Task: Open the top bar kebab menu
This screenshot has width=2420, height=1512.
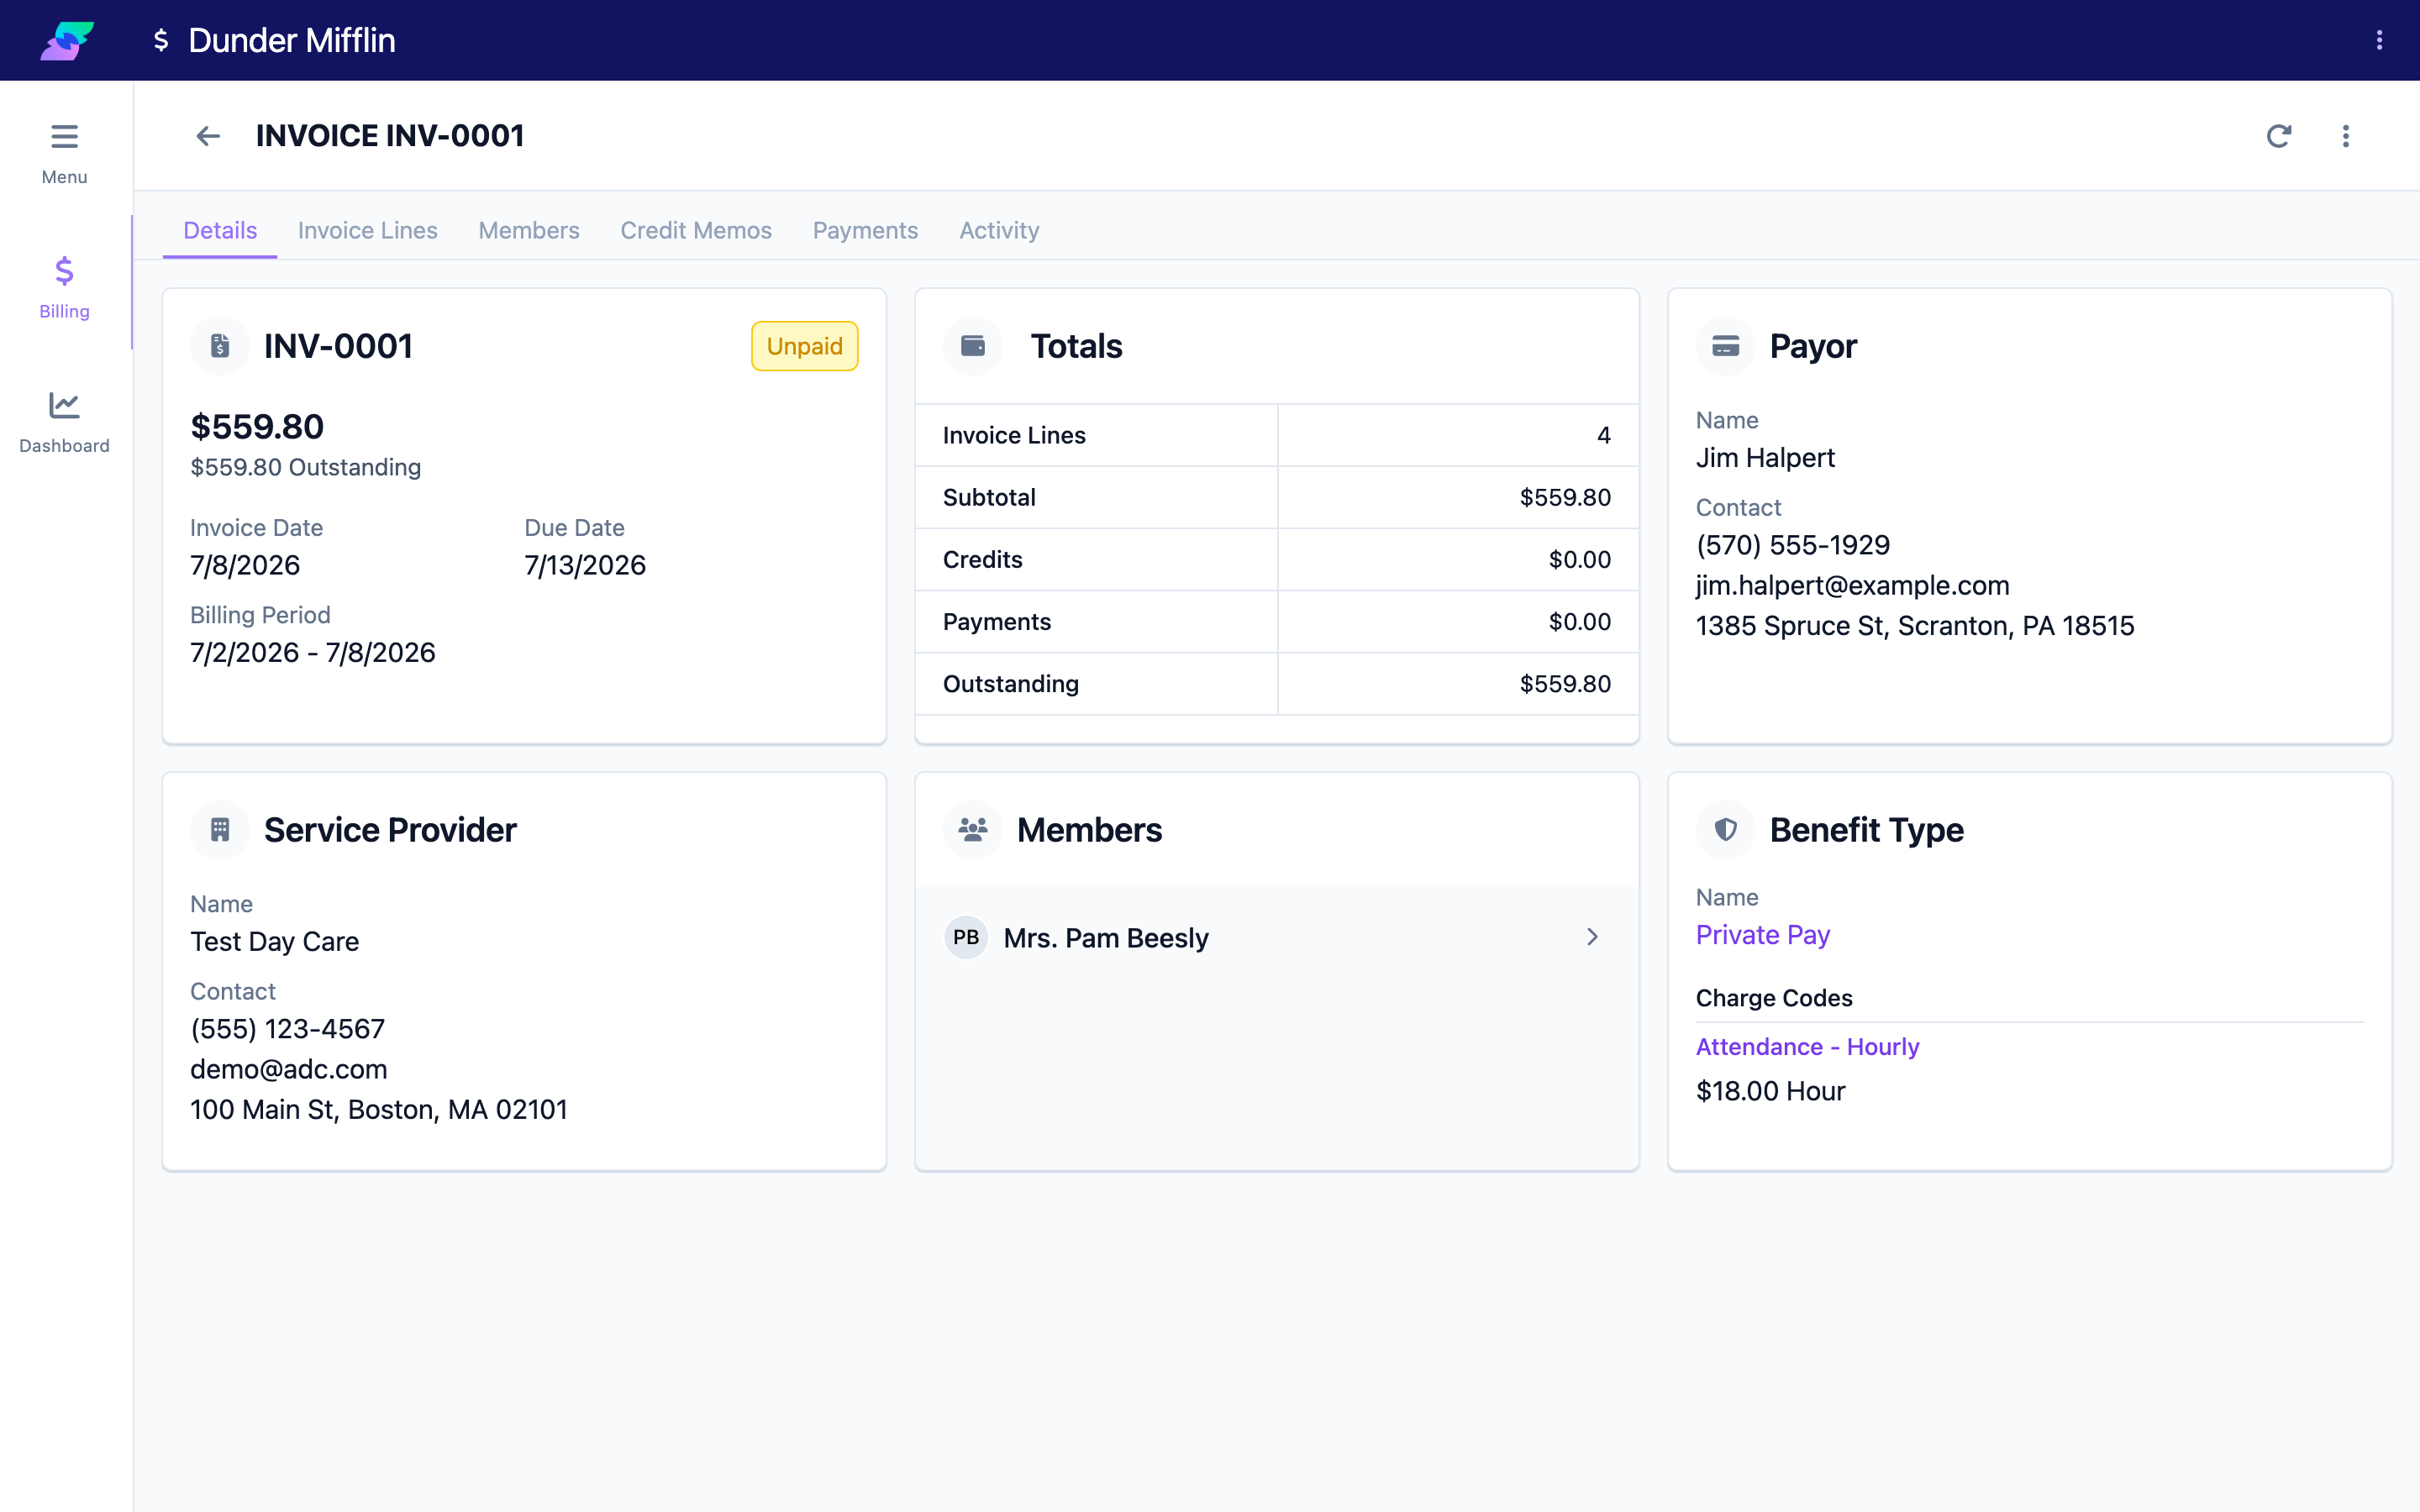Action: (2379, 40)
